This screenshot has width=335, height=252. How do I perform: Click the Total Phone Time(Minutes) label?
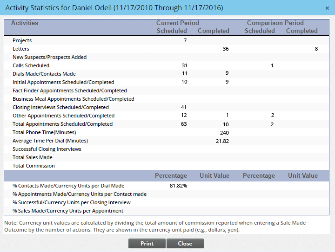44,133
